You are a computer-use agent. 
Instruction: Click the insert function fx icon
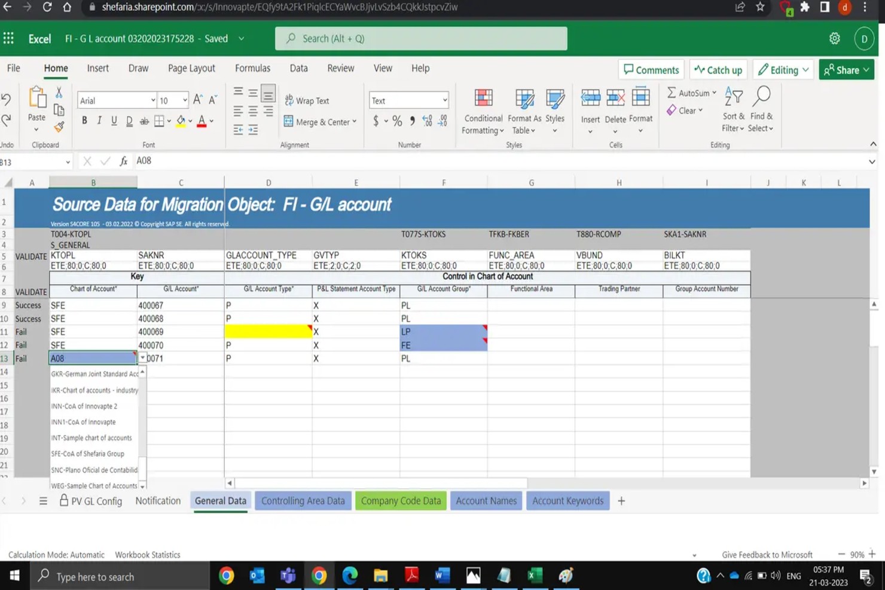[124, 161]
